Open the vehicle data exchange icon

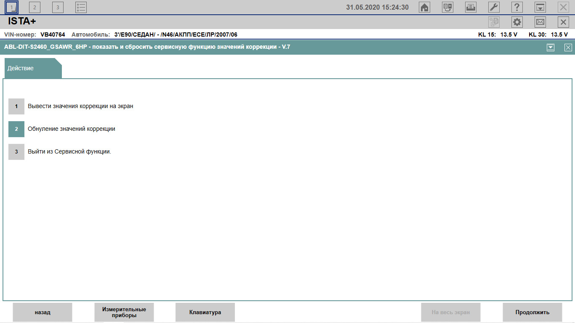447,7
